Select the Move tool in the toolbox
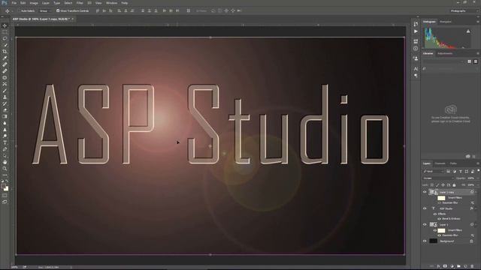 5,25
